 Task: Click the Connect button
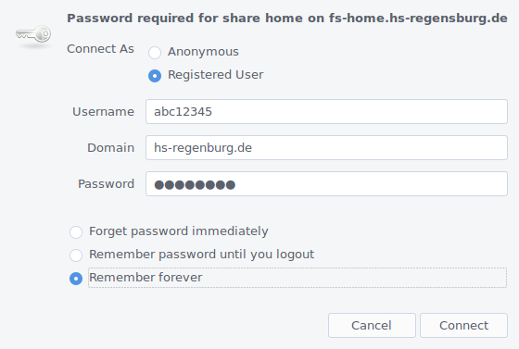click(x=463, y=326)
